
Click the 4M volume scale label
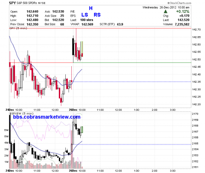coord(6,143)
